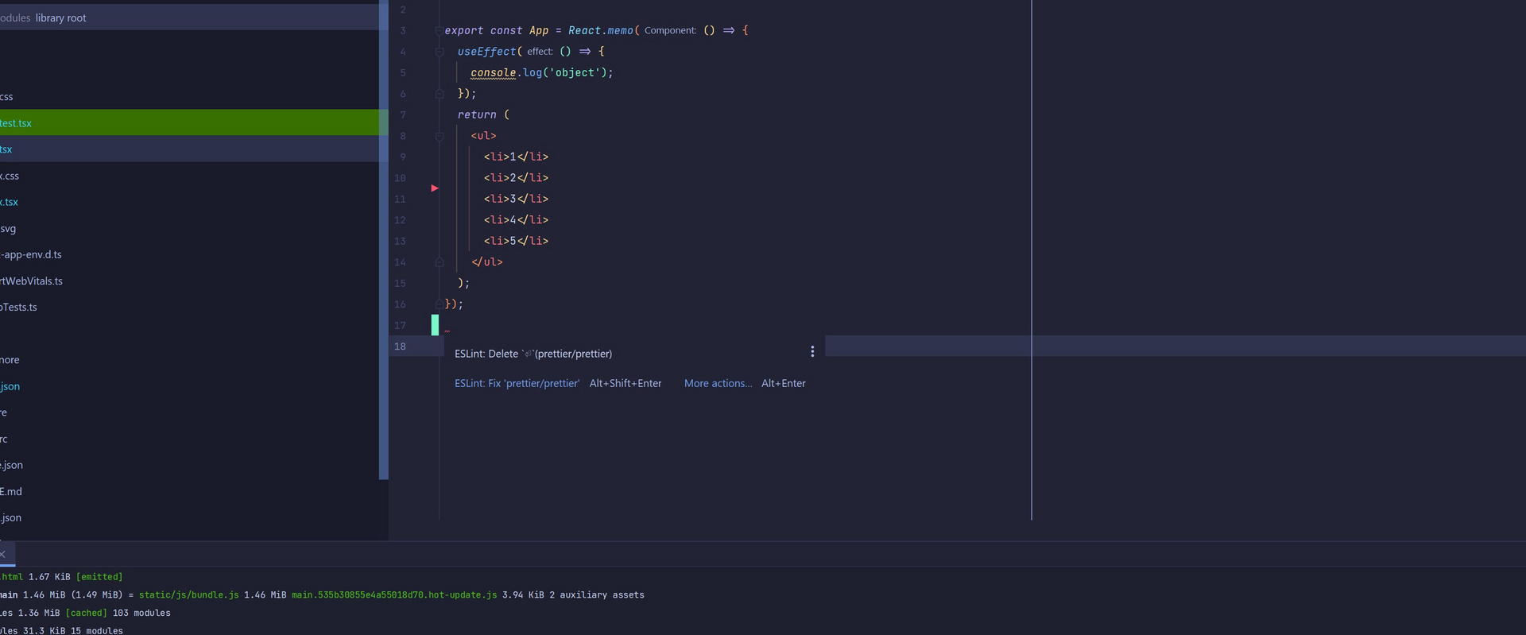Close the terminal tab with the X
The width and height of the screenshot is (1526, 635).
tap(3, 554)
